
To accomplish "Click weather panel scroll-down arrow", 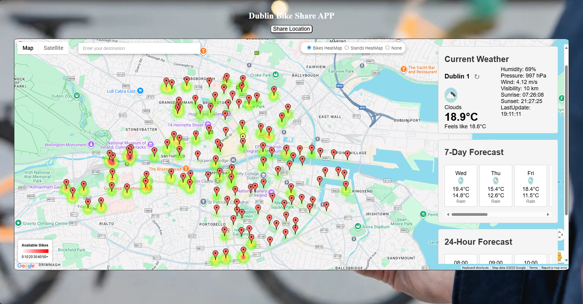I will 566,260.
